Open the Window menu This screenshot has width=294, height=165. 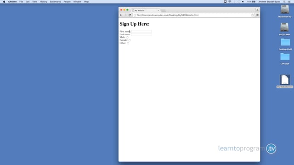[x=77, y=2]
